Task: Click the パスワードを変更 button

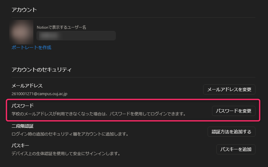Action: coord(233,111)
